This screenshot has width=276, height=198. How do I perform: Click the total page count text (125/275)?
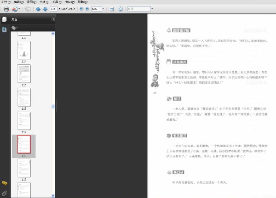pos(67,9)
